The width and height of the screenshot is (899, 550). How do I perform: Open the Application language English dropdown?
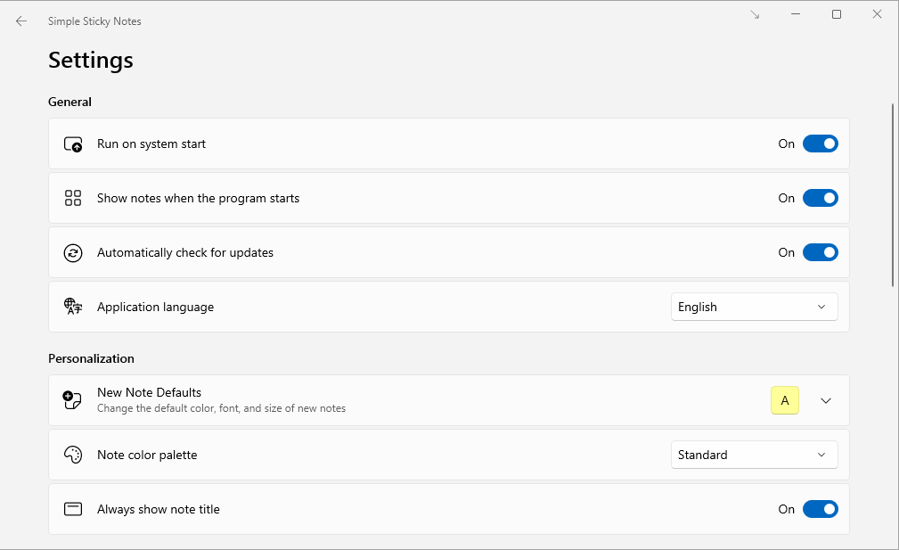point(754,307)
